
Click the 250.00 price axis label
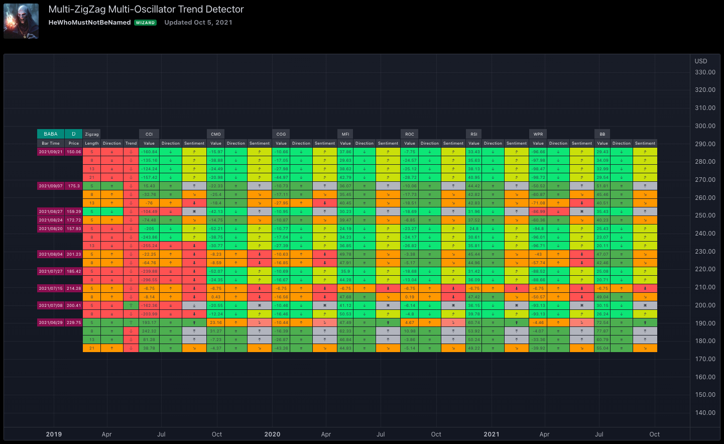pos(705,215)
